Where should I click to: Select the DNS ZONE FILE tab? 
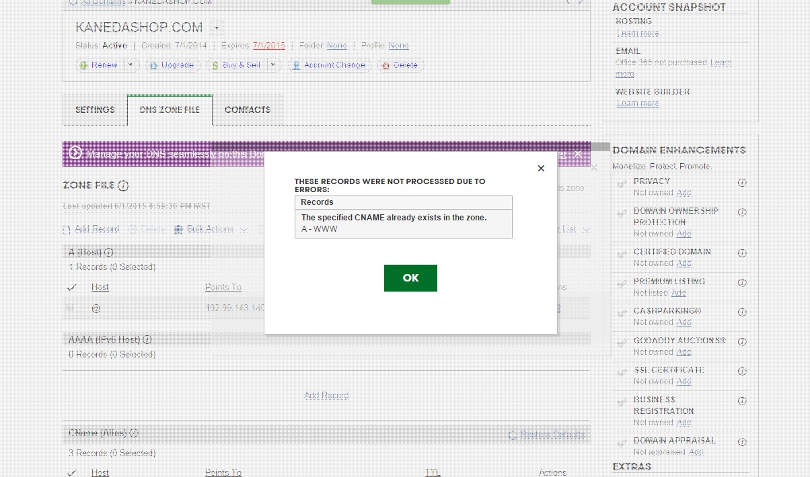click(170, 110)
